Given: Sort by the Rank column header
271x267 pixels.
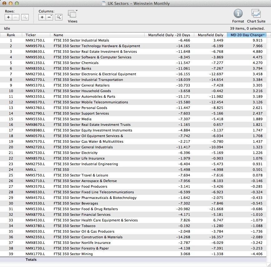Looking at the screenshot, I should point(11,35).
